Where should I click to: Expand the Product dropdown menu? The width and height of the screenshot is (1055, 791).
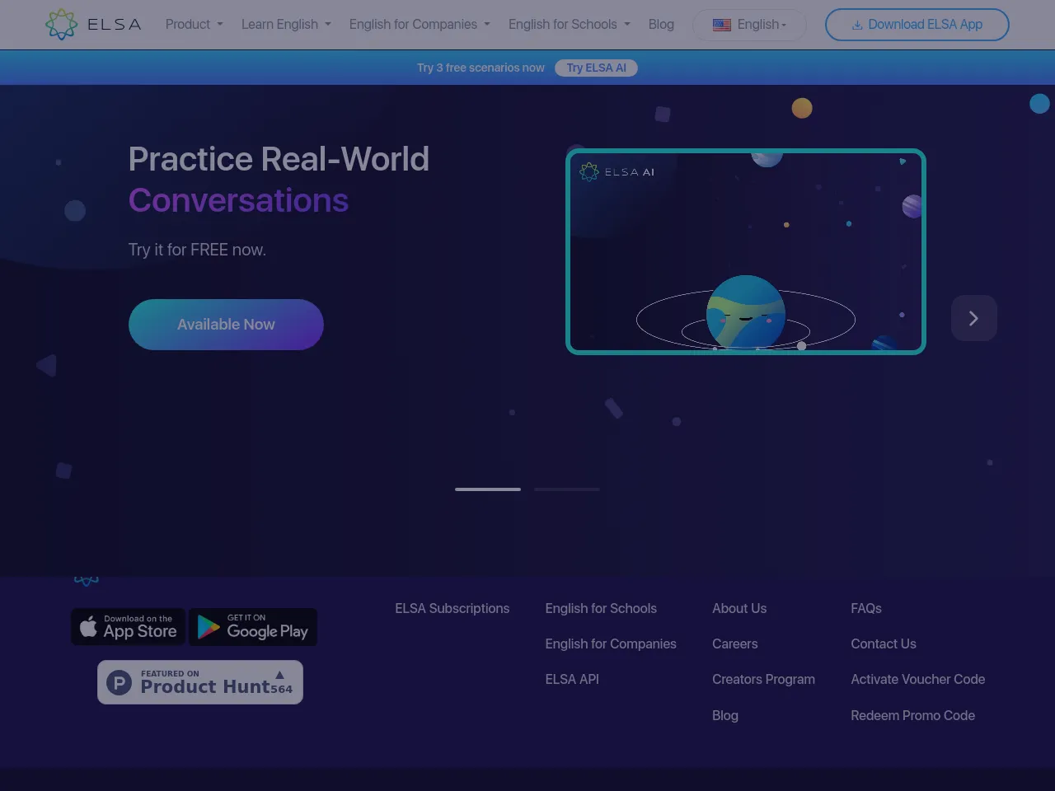(x=194, y=25)
